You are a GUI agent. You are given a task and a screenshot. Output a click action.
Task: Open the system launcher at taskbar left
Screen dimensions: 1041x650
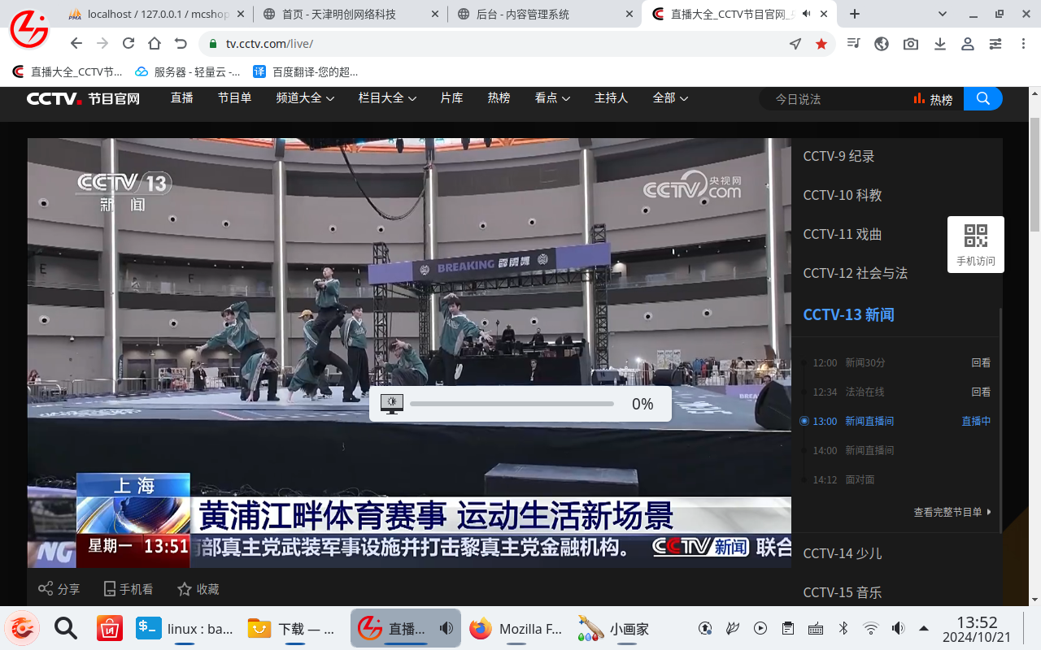tap(22, 628)
